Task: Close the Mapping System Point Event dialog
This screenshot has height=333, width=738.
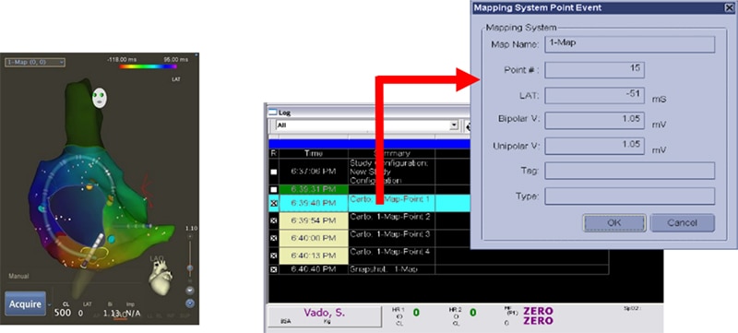Action: pyautogui.click(x=730, y=7)
